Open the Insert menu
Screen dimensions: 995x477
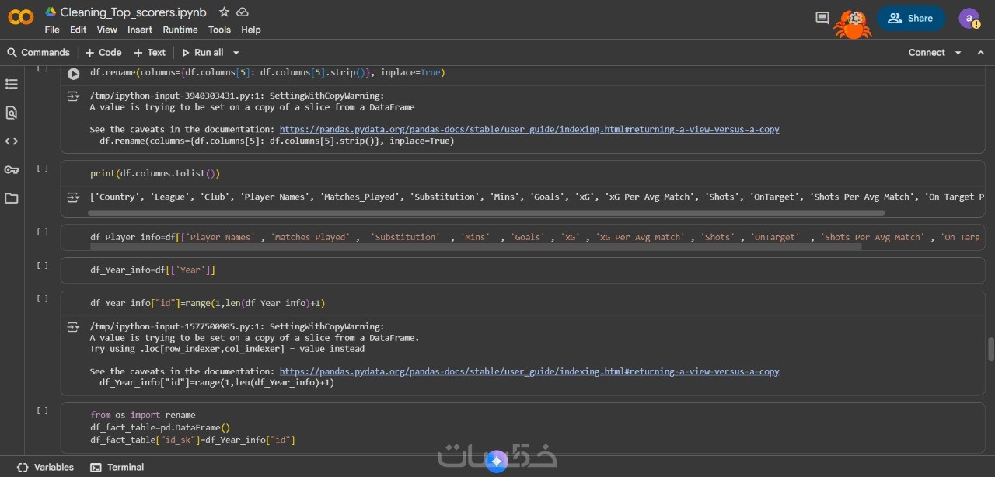pyautogui.click(x=140, y=30)
